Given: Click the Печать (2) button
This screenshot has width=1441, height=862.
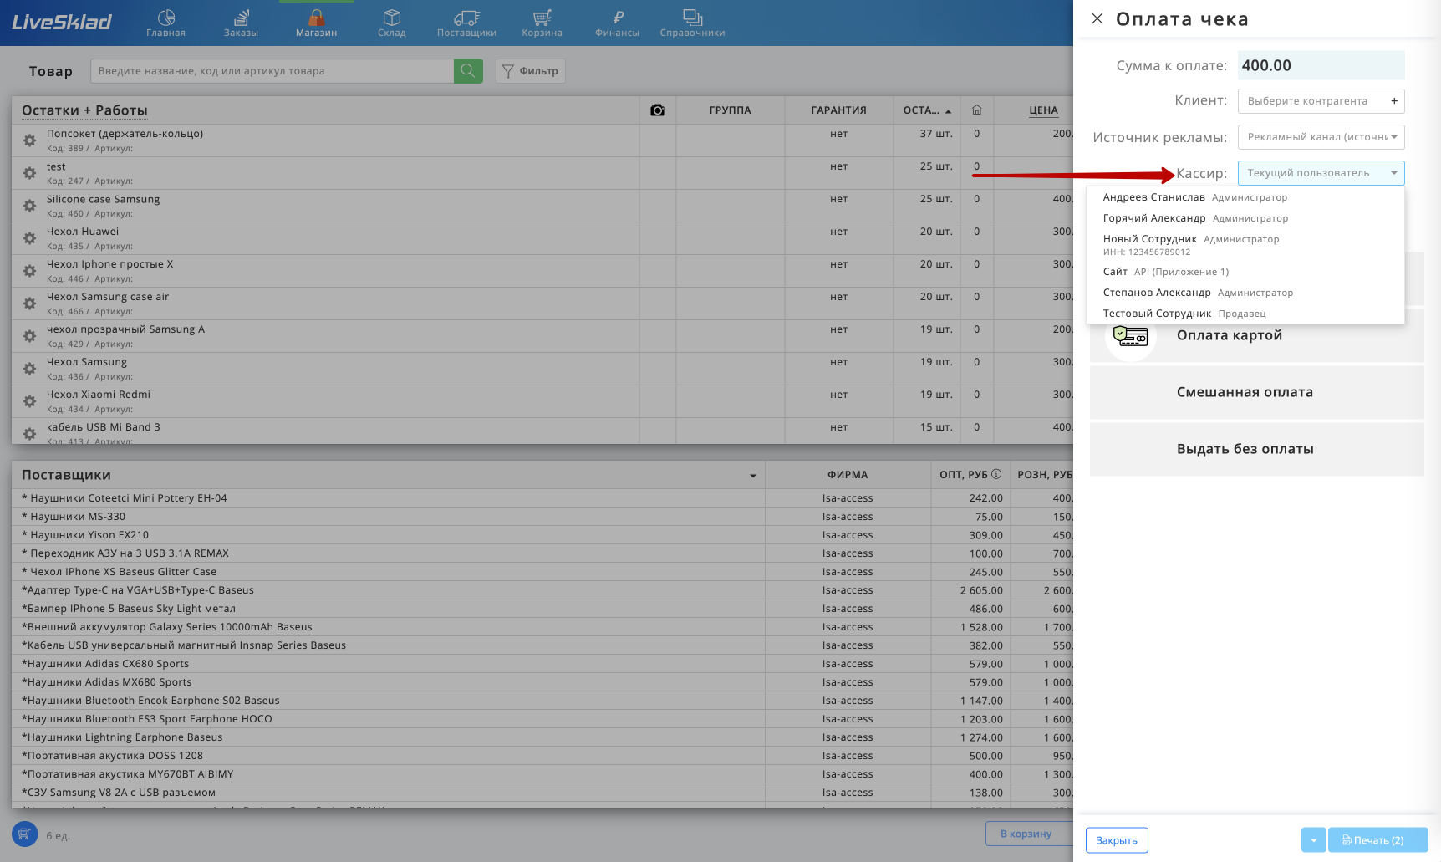Looking at the screenshot, I should coord(1377,840).
